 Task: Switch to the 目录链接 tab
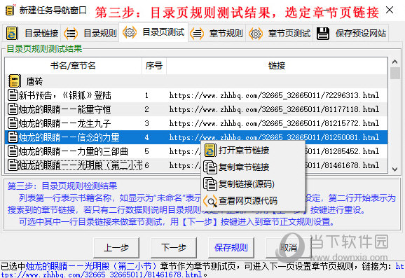point(32,34)
